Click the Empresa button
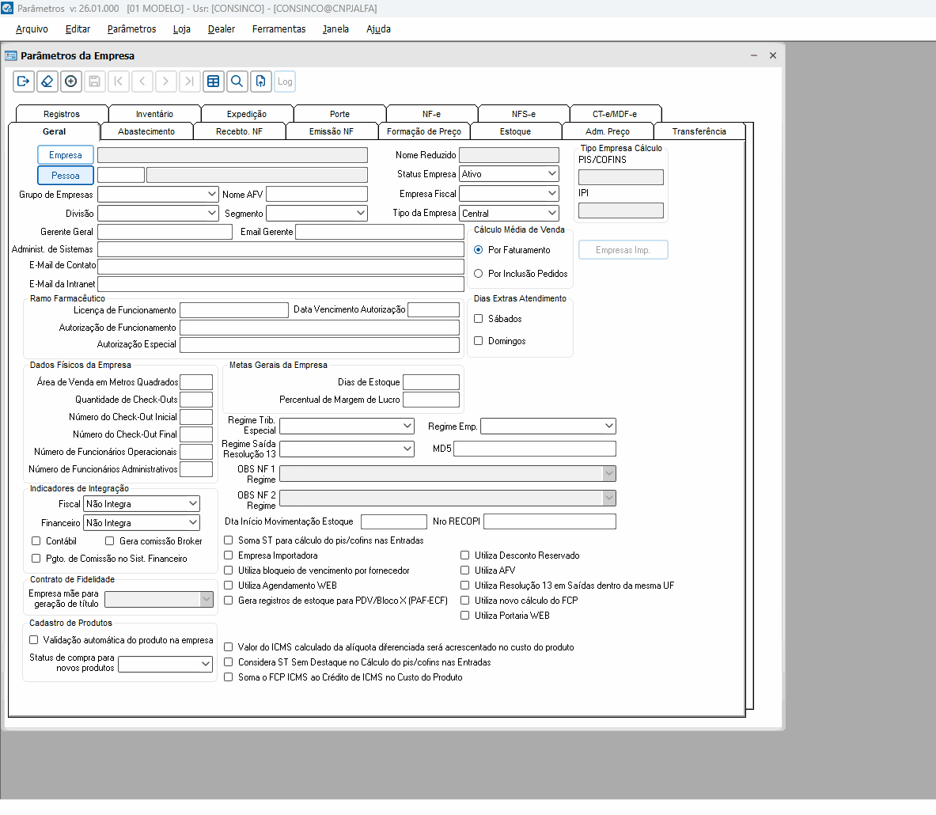Image resolution: width=936 pixels, height=815 pixels. pos(66,155)
